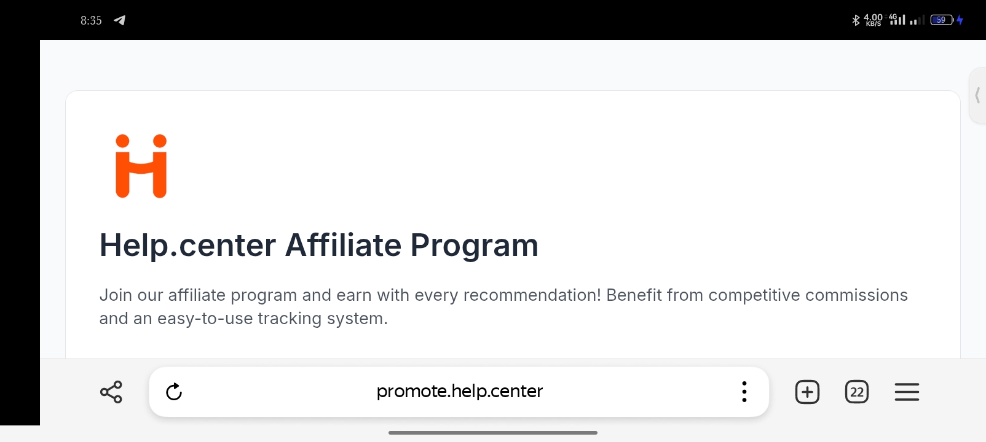The image size is (986, 442).
Task: Open the three-dot menu in the address bar
Action: tap(744, 392)
